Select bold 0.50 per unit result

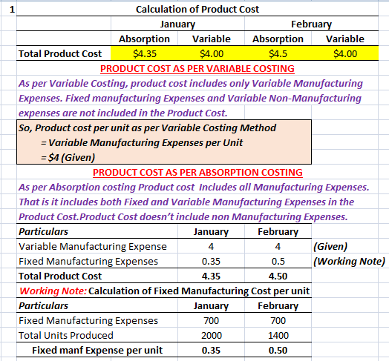coord(278,350)
